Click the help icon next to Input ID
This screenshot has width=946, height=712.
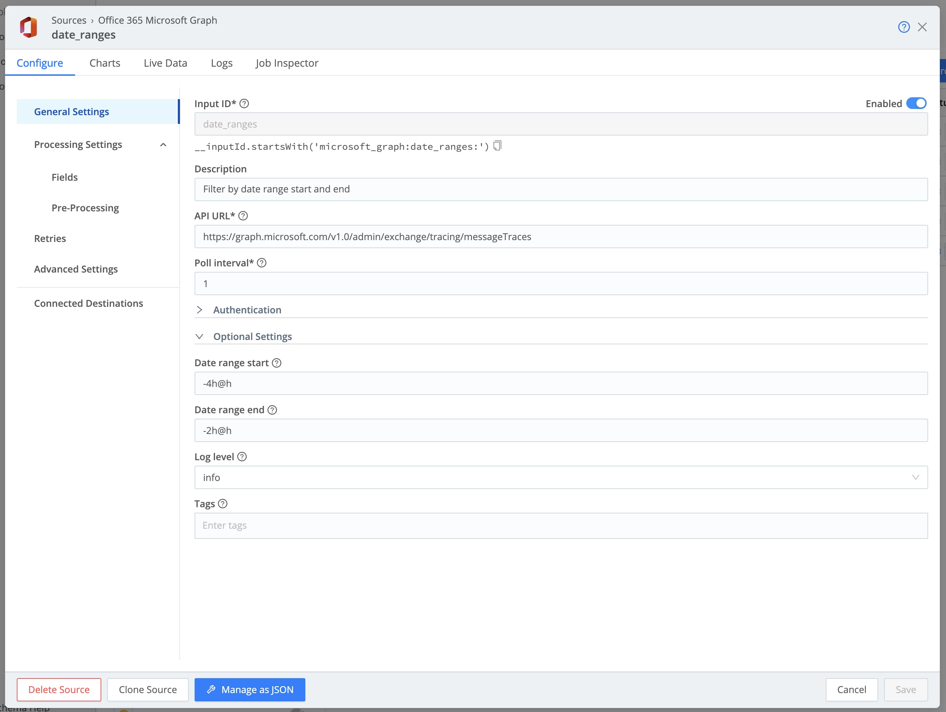244,103
